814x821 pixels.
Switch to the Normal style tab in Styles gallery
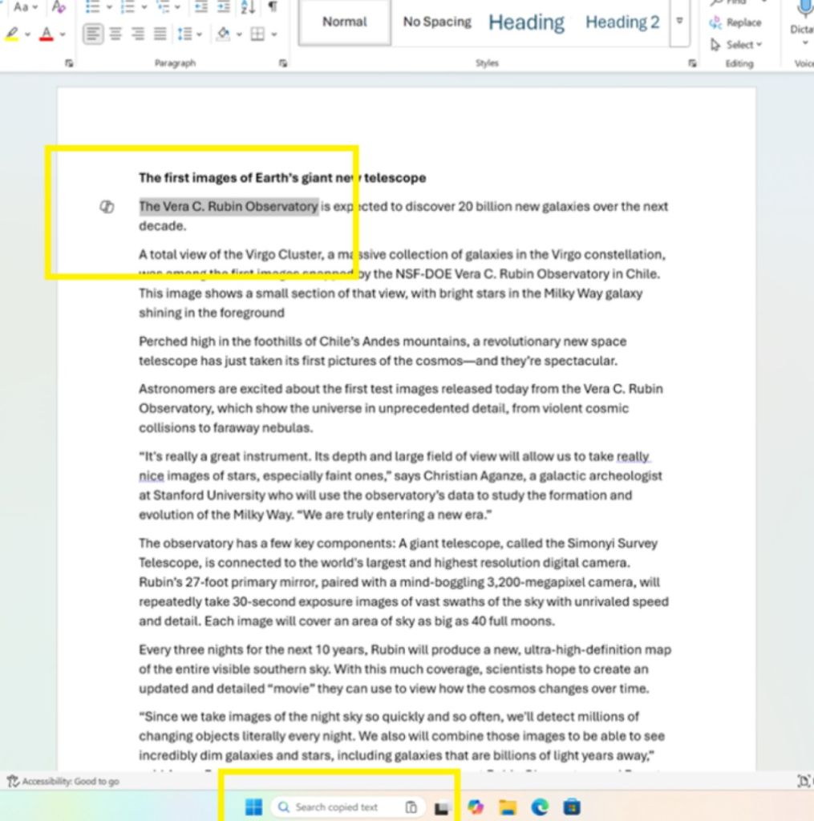(344, 22)
